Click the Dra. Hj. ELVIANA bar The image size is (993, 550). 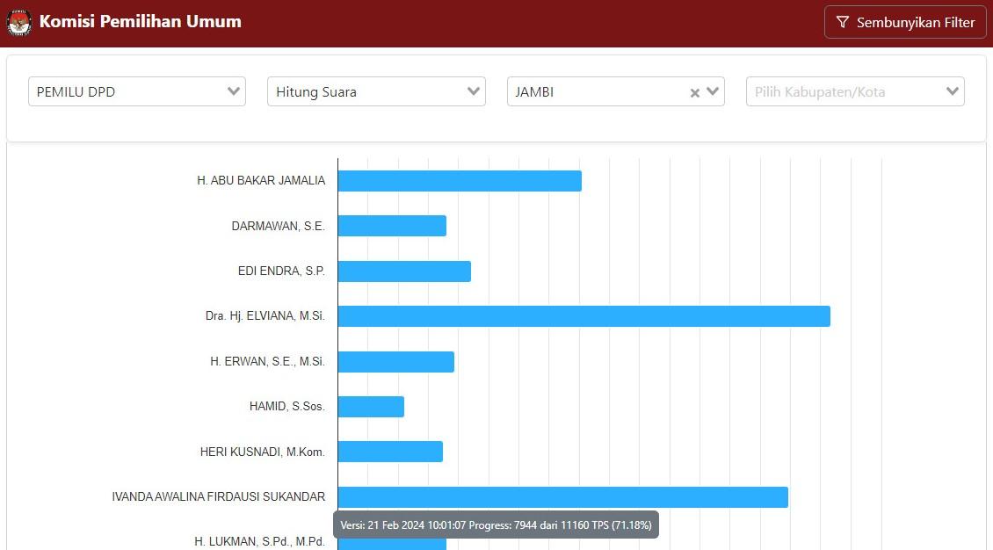(x=583, y=316)
